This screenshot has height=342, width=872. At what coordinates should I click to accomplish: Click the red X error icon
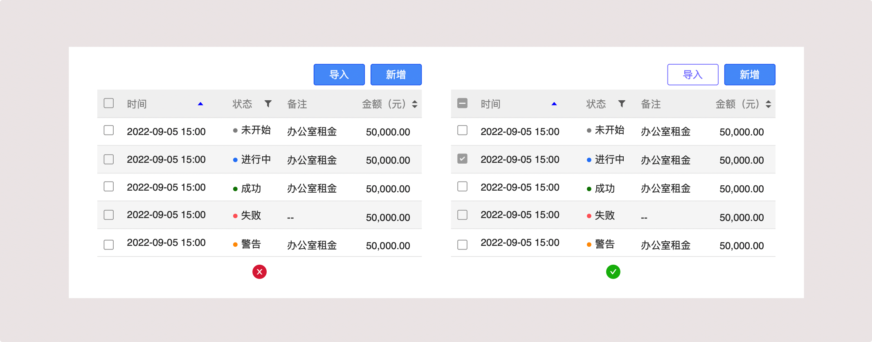click(x=259, y=272)
